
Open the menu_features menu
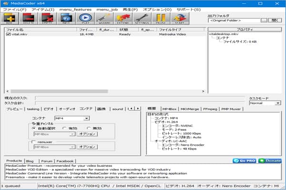coord(75,9)
